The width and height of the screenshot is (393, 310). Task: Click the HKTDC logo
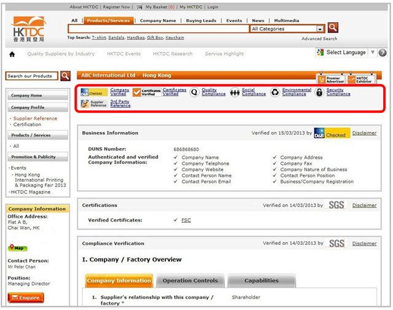pyautogui.click(x=28, y=29)
